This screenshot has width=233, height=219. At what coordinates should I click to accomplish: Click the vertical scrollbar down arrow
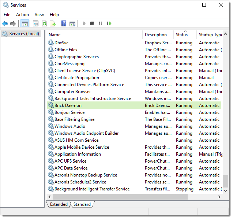click(x=225, y=190)
